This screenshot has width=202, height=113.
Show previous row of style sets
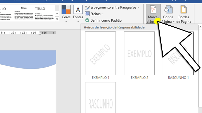57,8
